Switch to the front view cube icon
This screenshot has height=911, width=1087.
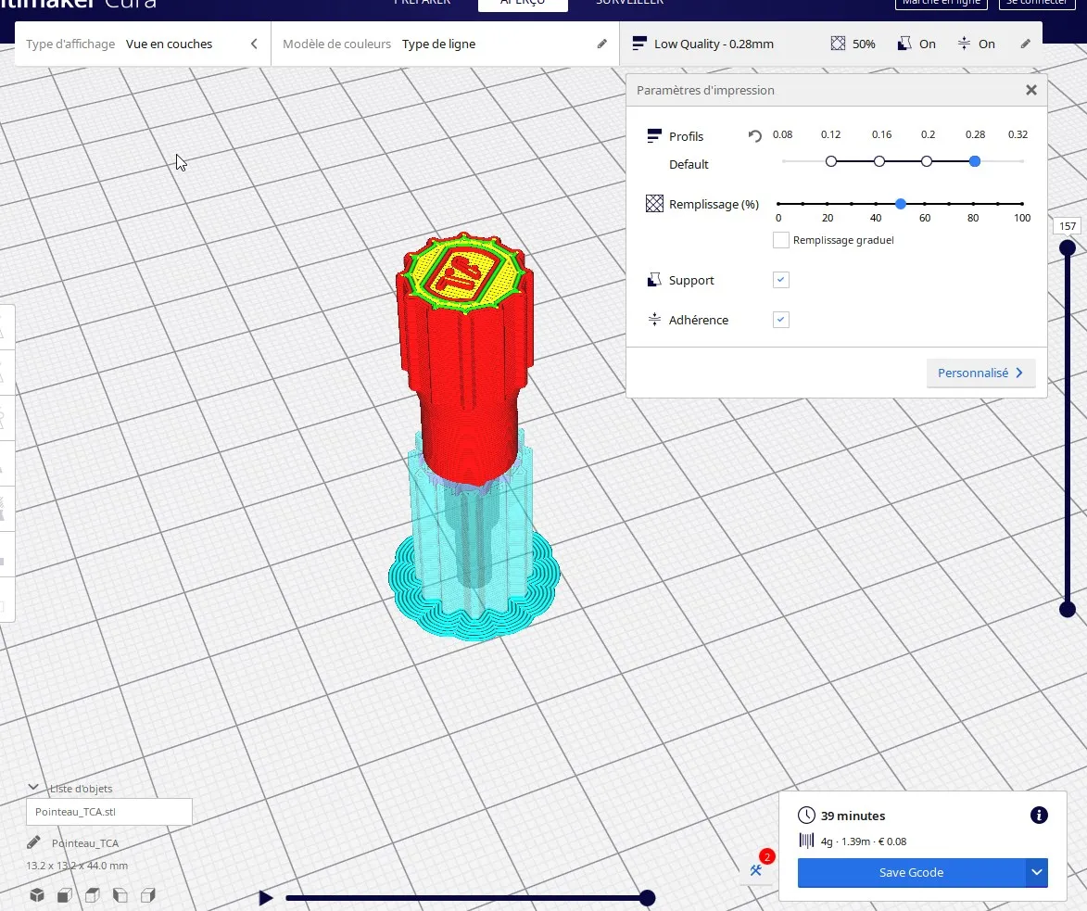click(65, 895)
